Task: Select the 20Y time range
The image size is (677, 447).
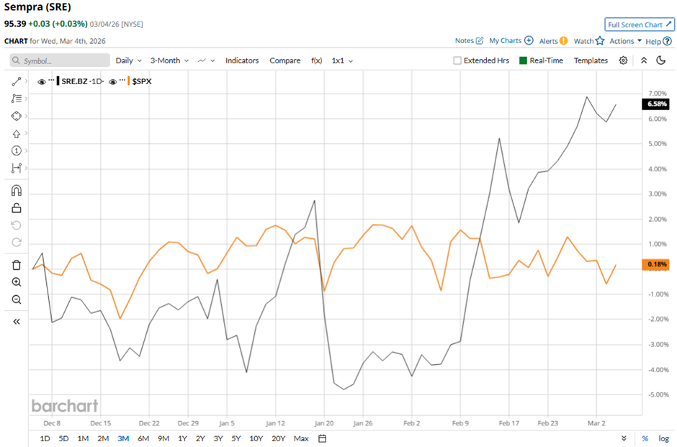Action: tap(279, 438)
